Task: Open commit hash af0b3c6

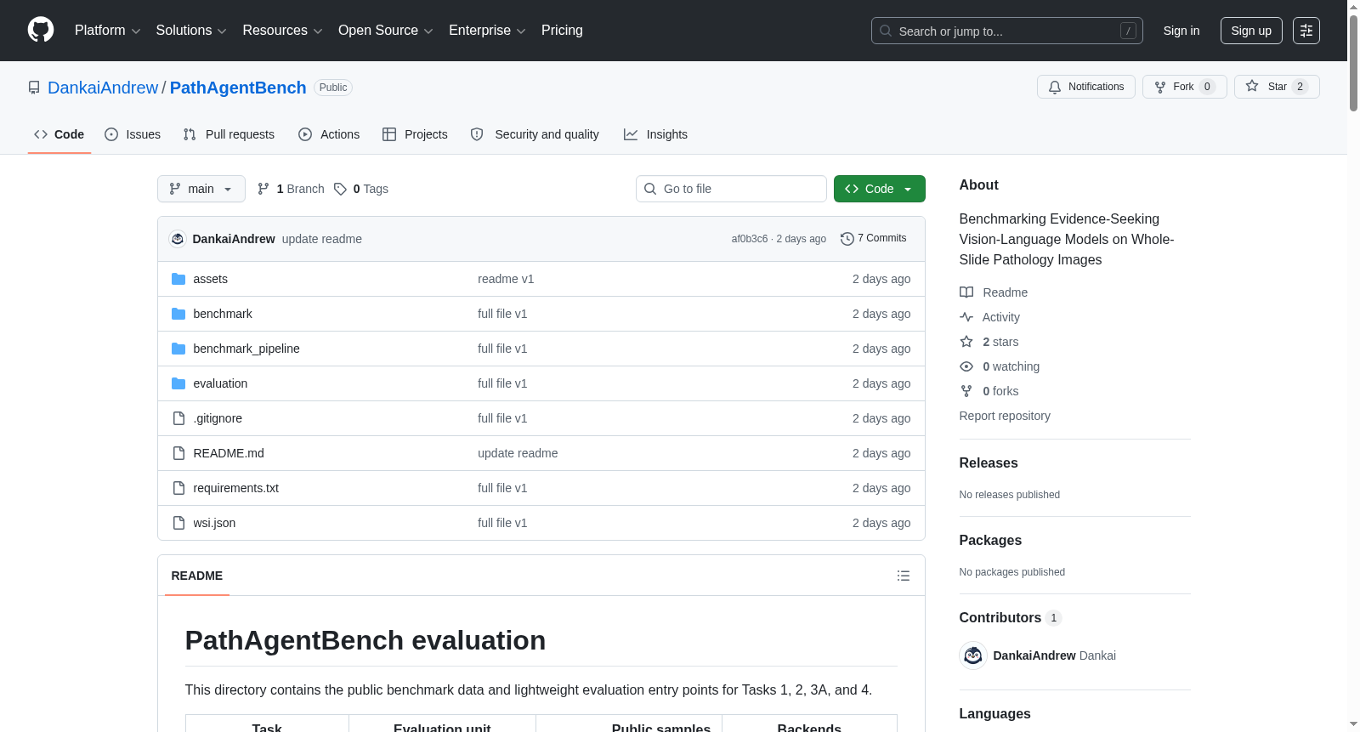Action: coord(749,239)
